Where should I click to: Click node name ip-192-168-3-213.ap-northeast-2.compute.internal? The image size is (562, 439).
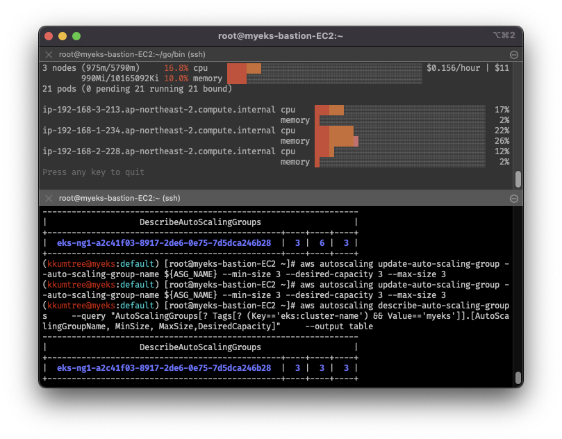pyautogui.click(x=159, y=110)
